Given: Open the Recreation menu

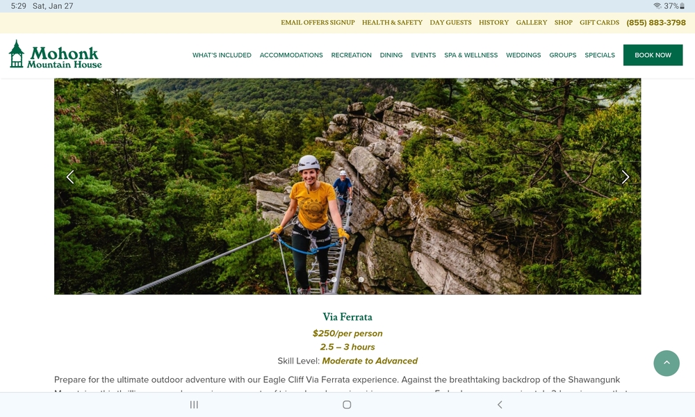Looking at the screenshot, I should tap(351, 55).
